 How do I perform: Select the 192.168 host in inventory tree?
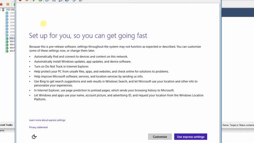click(x=10, y=10)
